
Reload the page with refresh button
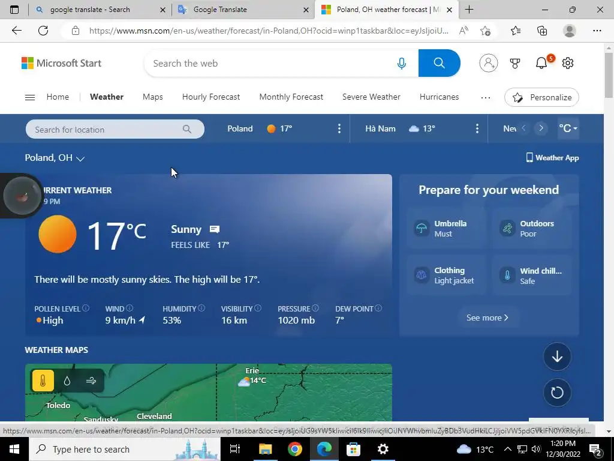coord(43,31)
